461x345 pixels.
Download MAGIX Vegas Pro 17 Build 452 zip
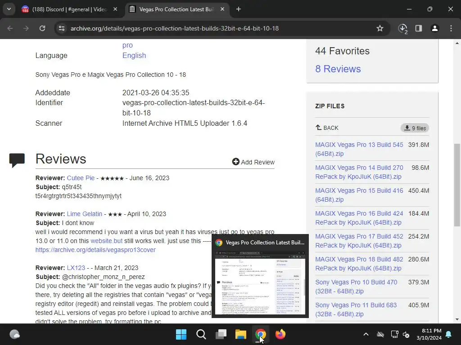pyautogui.click(x=359, y=241)
